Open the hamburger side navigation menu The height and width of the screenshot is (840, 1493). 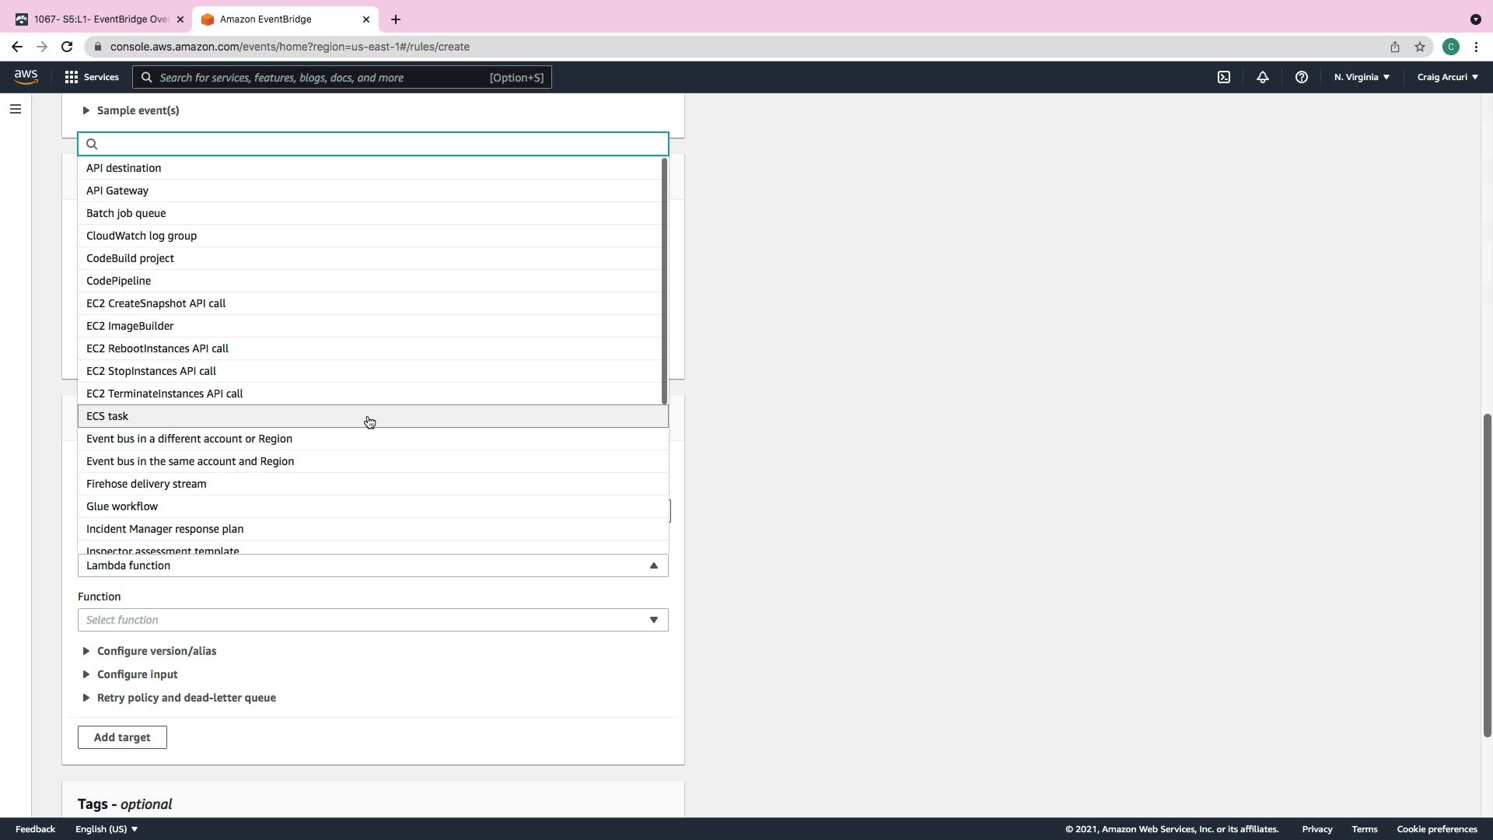click(16, 109)
